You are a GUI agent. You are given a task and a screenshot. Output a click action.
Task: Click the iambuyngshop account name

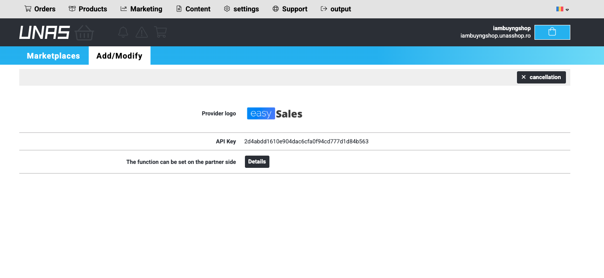point(512,28)
